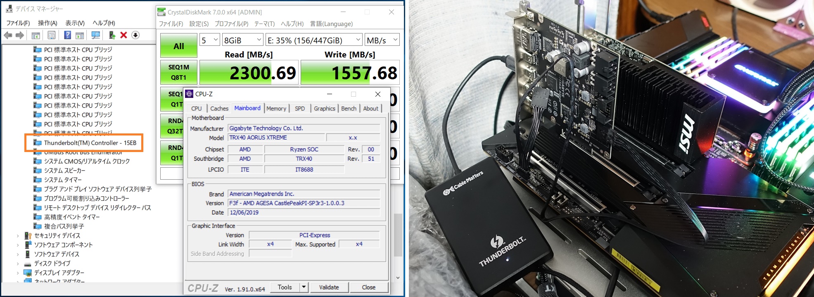Click the green All button in CrystalDiskMark
The width and height of the screenshot is (814, 297).
coord(179,46)
